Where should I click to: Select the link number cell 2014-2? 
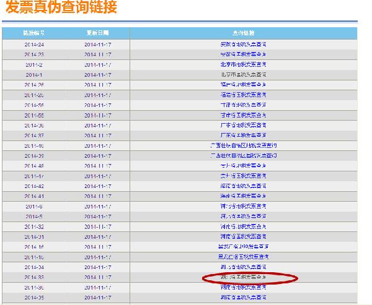(x=34, y=64)
